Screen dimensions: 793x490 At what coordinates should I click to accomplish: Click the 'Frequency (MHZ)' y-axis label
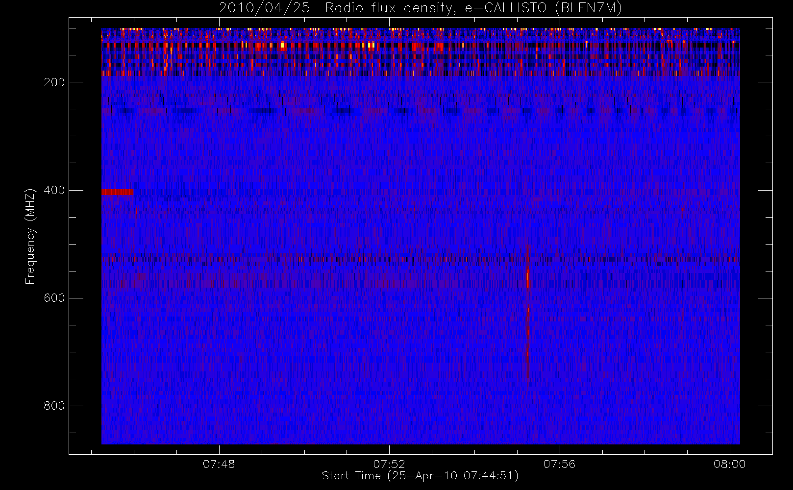(x=30, y=236)
